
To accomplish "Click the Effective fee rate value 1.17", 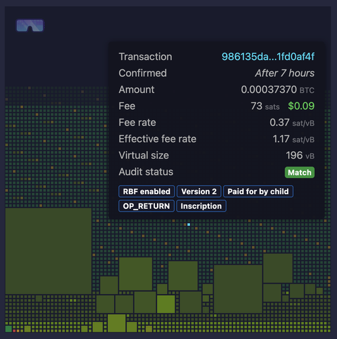I will [293, 139].
